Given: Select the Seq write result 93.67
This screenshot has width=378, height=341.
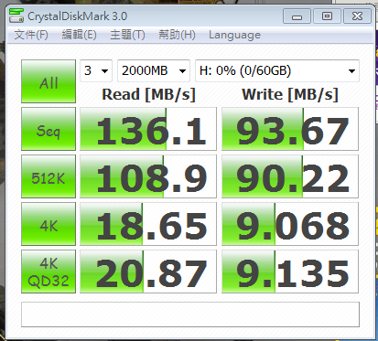Looking at the screenshot, I should tap(290, 129).
